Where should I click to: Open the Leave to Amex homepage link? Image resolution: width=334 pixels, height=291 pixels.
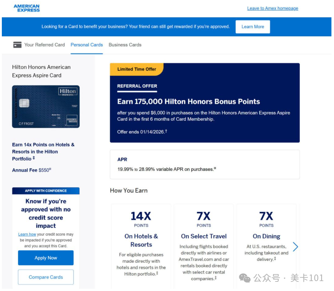[272, 8]
